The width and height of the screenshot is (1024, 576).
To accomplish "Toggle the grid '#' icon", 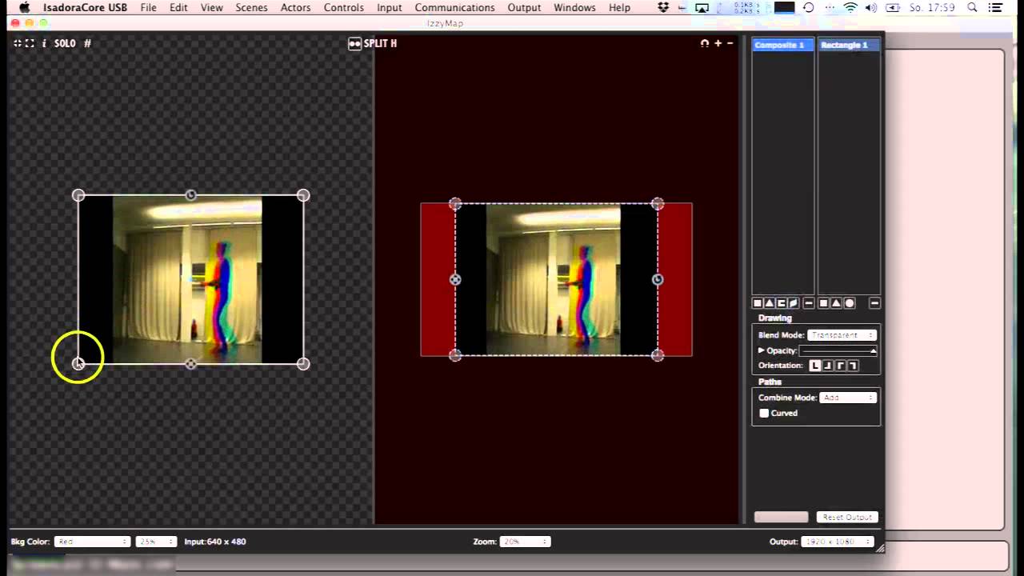I will [x=87, y=43].
